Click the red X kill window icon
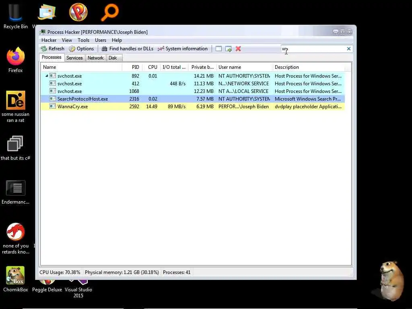 (x=238, y=49)
